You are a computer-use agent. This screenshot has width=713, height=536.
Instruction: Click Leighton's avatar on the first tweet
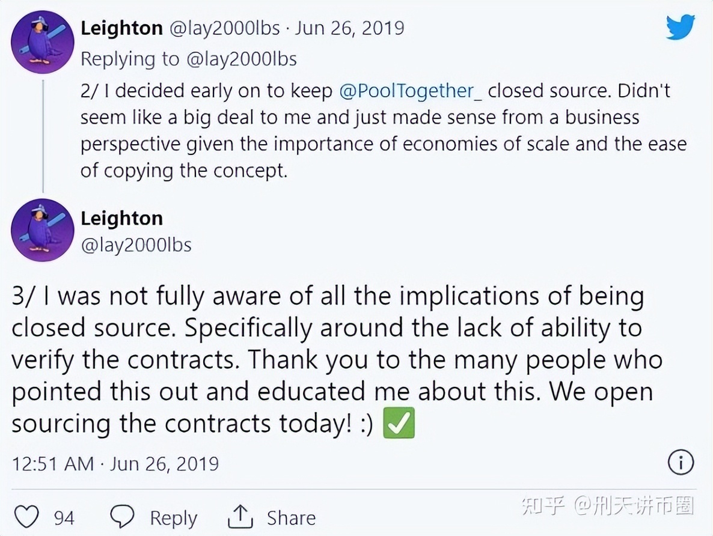tap(42, 41)
